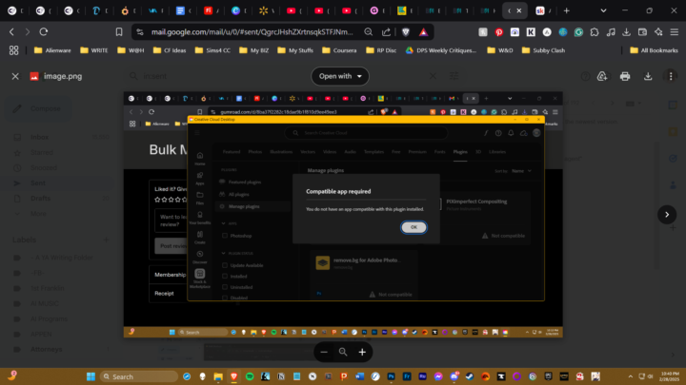Open site settings icon in address bar
This screenshot has width=686, height=385.
(140, 32)
